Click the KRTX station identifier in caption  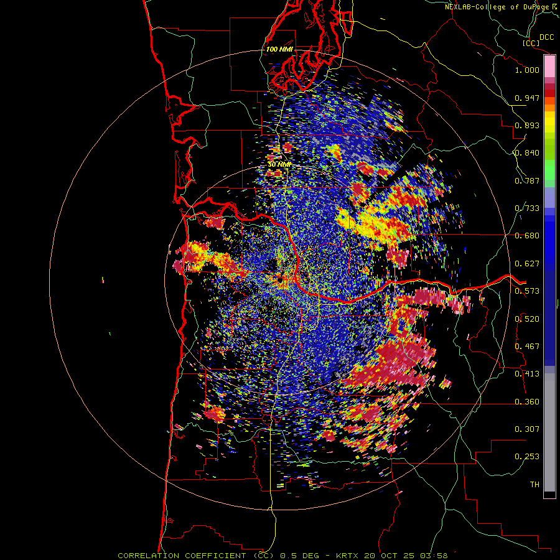[348, 556]
